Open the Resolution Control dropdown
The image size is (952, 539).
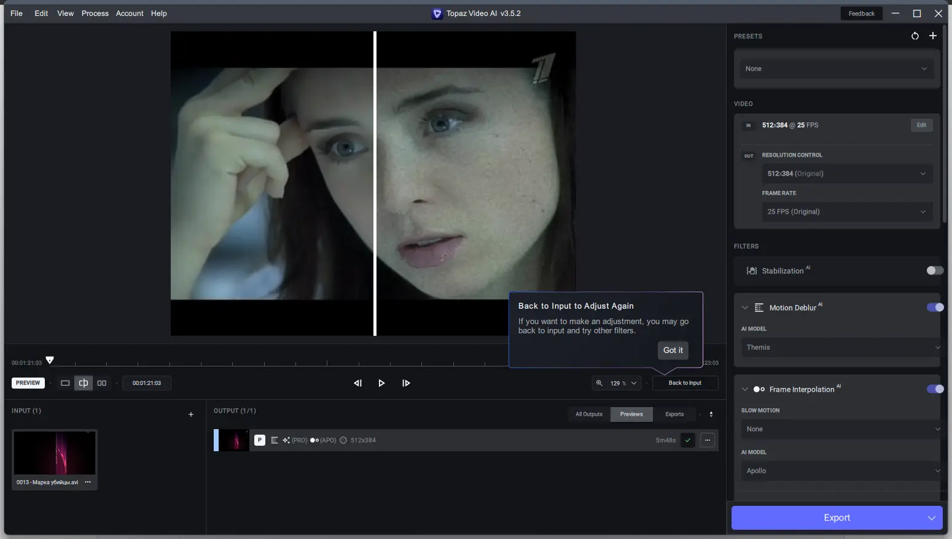coord(846,174)
